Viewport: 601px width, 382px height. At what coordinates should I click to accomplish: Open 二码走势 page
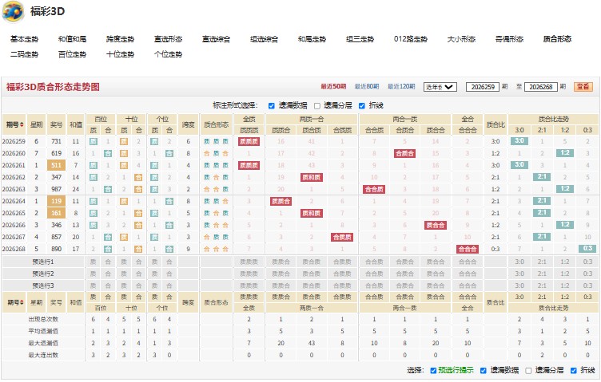(x=24, y=54)
